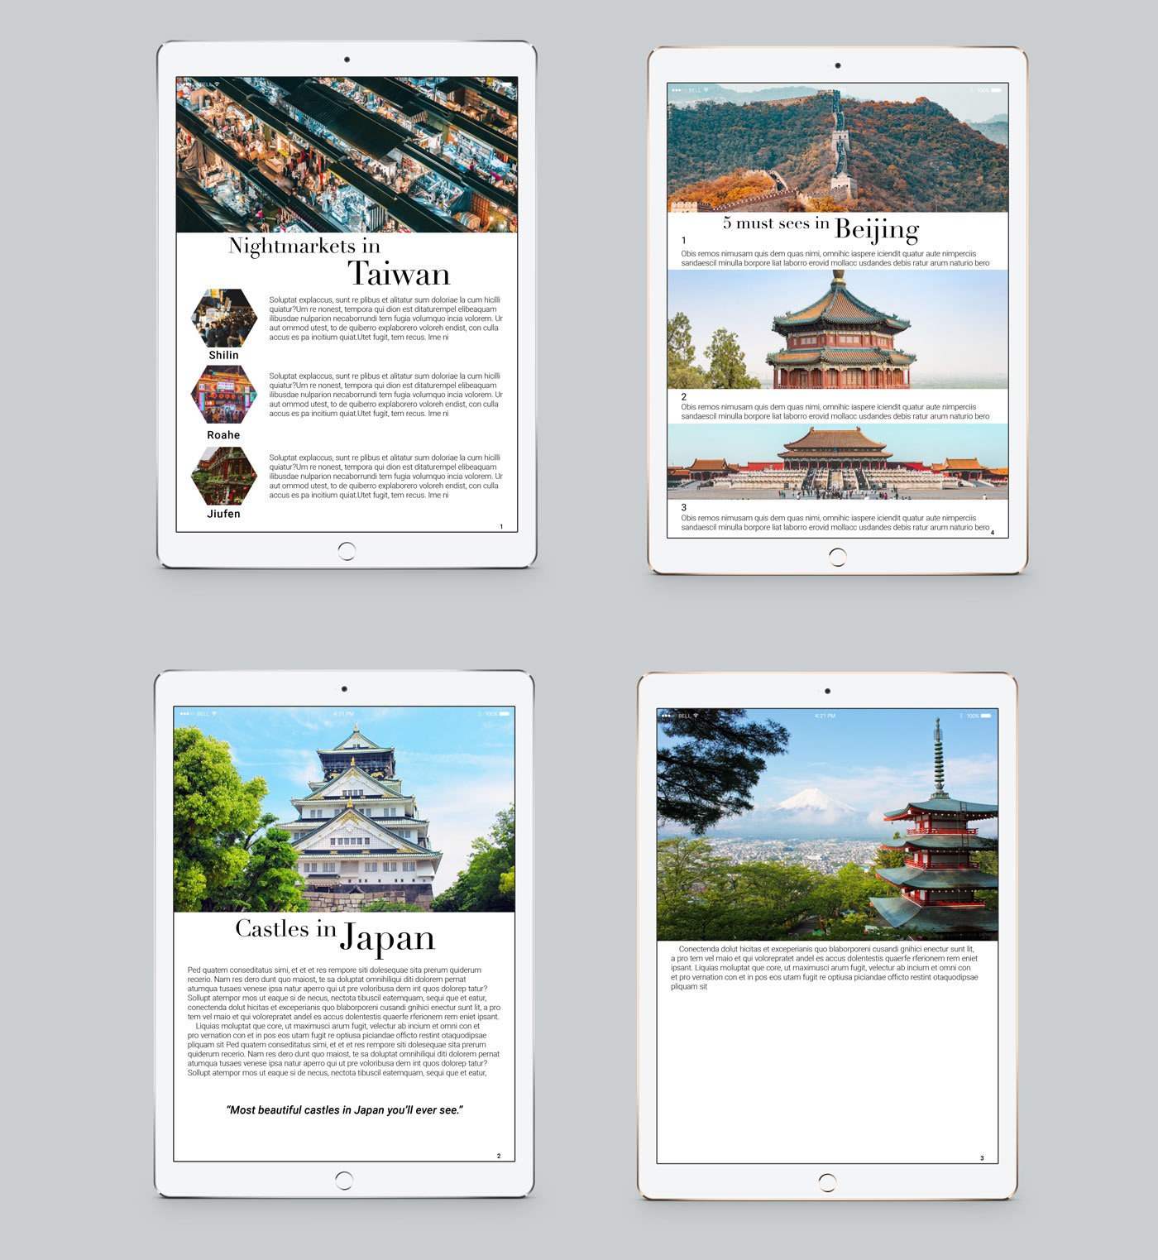Click the front camera on the Mount Fuji pagoda iPad

[827, 691]
